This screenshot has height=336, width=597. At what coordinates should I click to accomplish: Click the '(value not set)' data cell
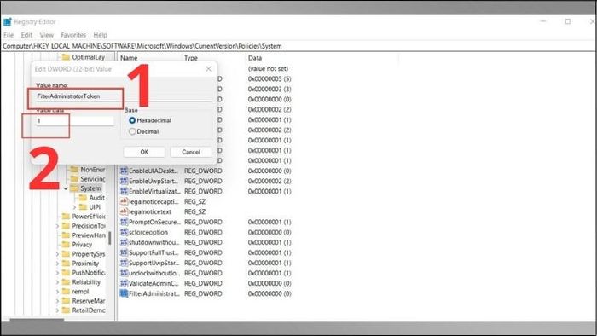pos(268,68)
